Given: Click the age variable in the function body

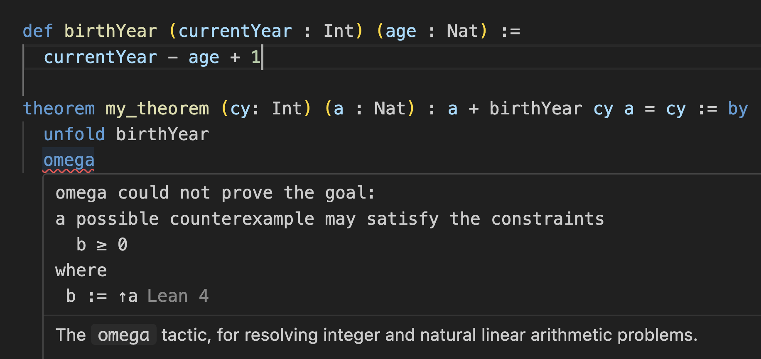Looking at the screenshot, I should (x=204, y=57).
